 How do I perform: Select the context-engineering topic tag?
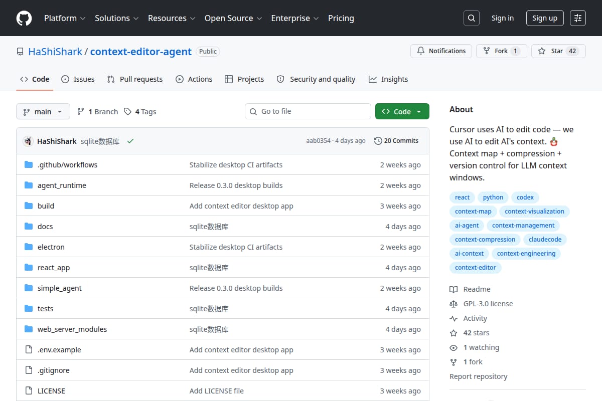click(x=526, y=254)
